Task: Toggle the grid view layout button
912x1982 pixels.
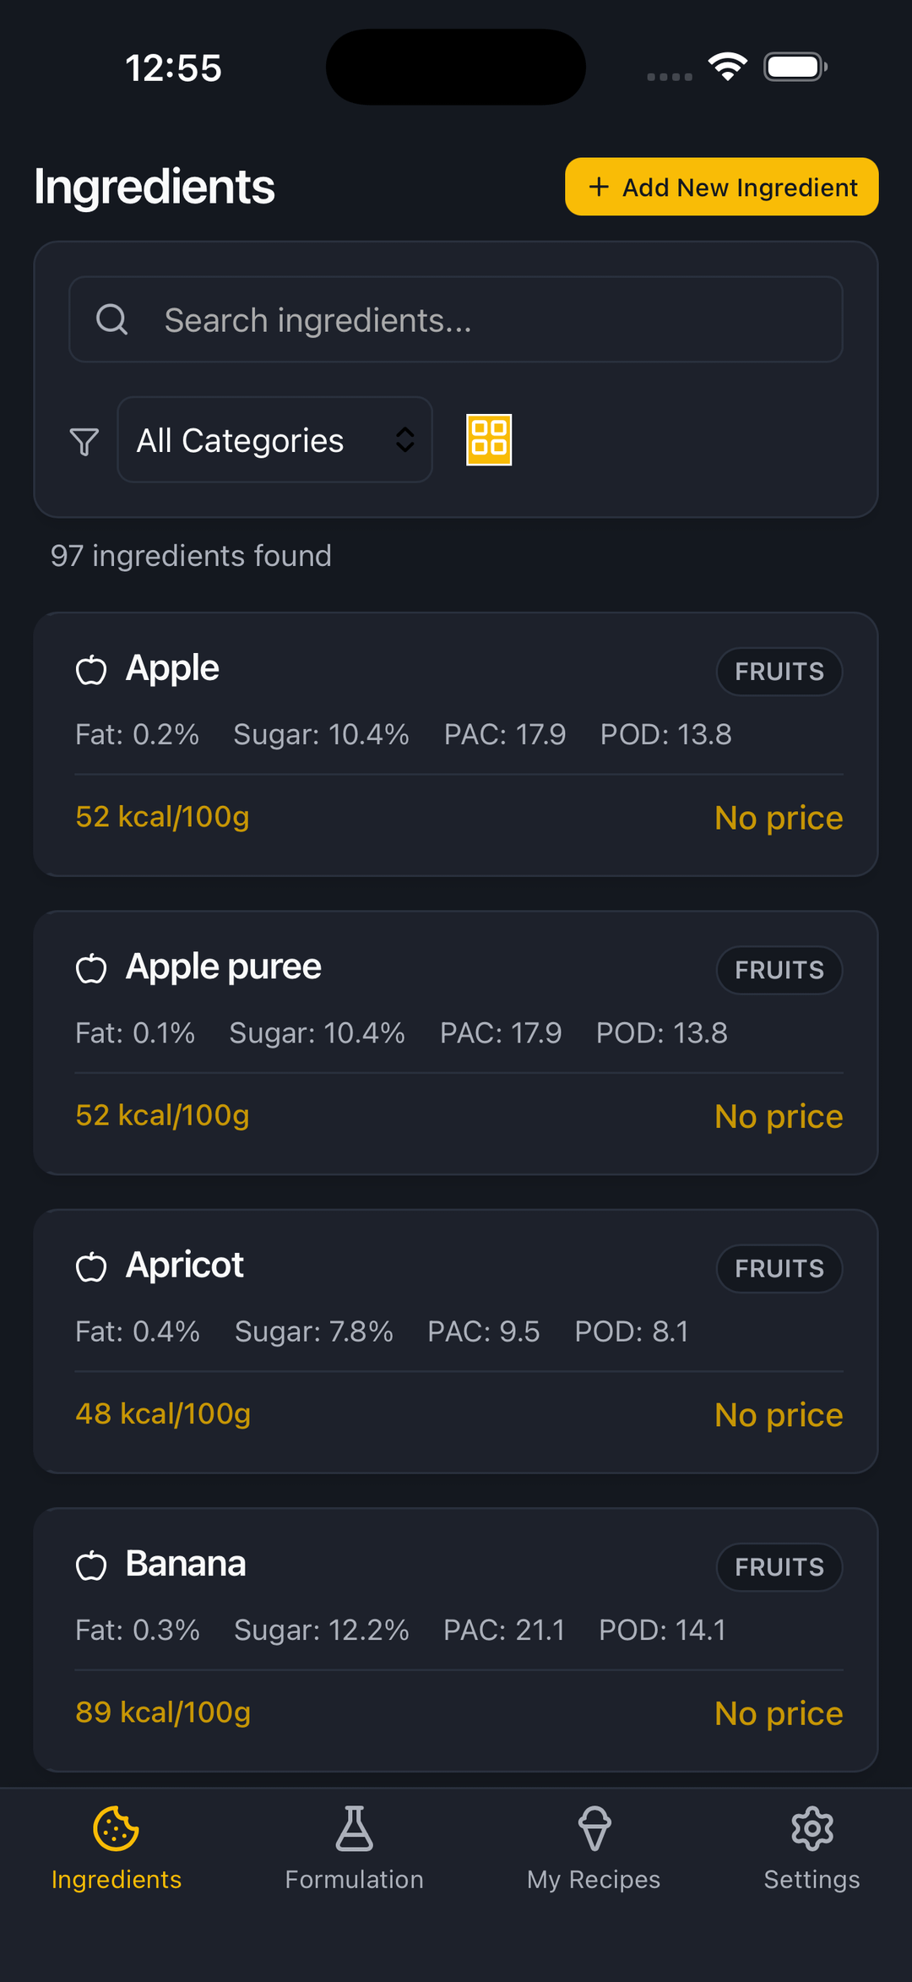Action: point(489,439)
